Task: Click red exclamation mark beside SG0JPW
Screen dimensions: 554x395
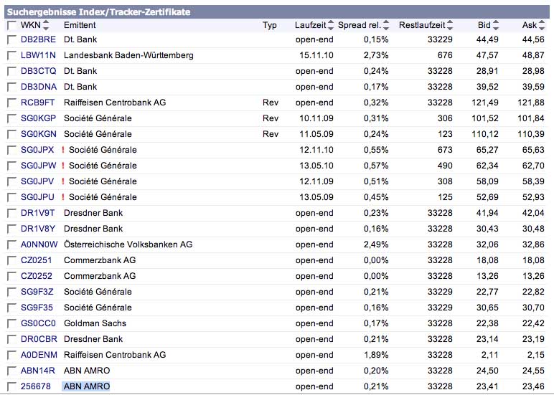Action: click(63, 166)
